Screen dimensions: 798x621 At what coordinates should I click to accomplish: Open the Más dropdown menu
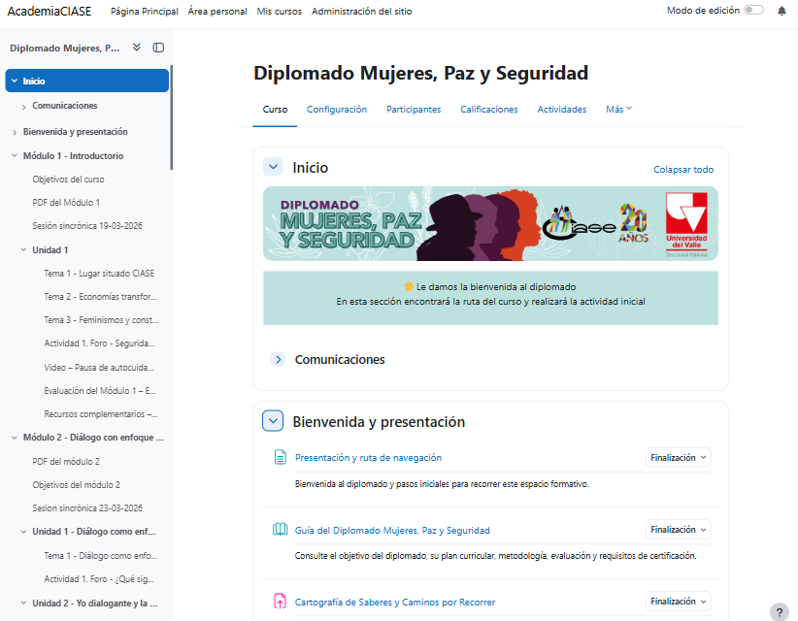[x=618, y=110]
